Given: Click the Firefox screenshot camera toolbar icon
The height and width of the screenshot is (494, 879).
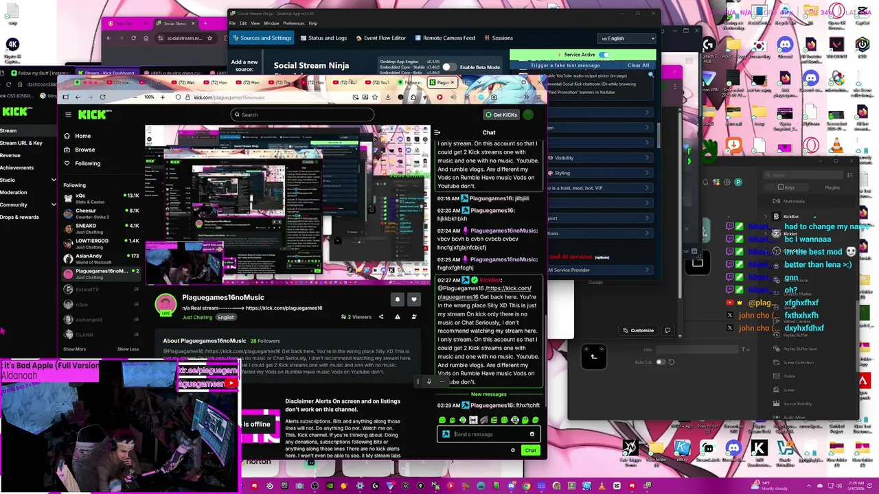Looking at the screenshot, I should (x=494, y=97).
